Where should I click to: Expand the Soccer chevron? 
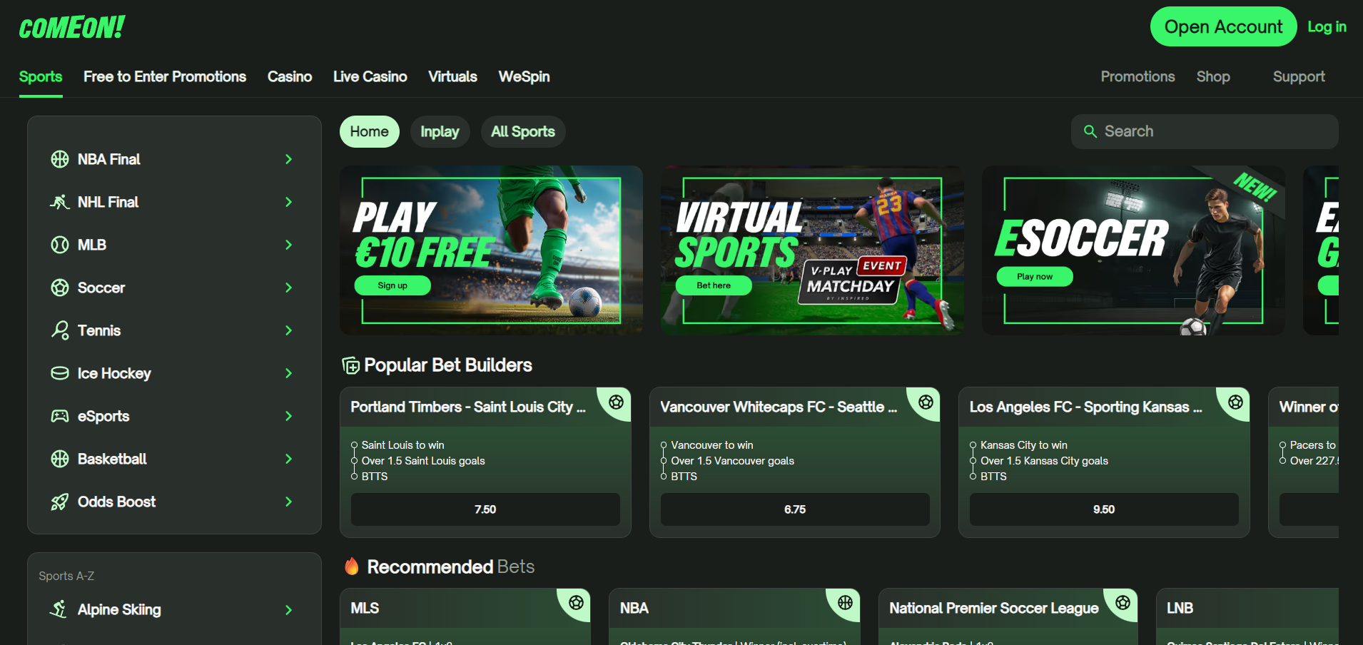(288, 288)
